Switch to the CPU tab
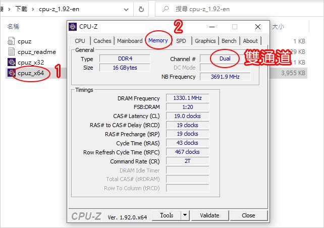Screen dimensions: 324x228 [80, 41]
